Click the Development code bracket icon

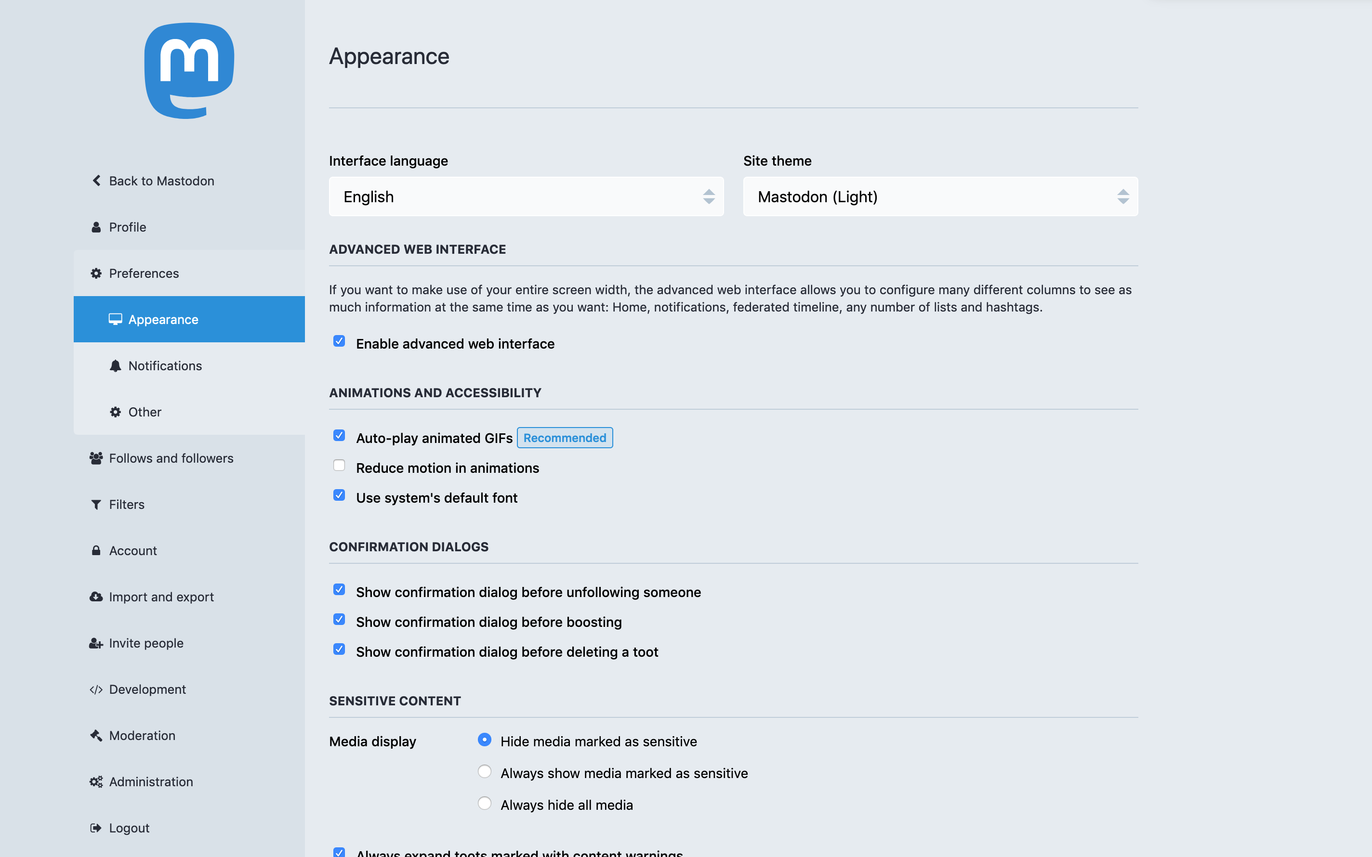(x=96, y=688)
